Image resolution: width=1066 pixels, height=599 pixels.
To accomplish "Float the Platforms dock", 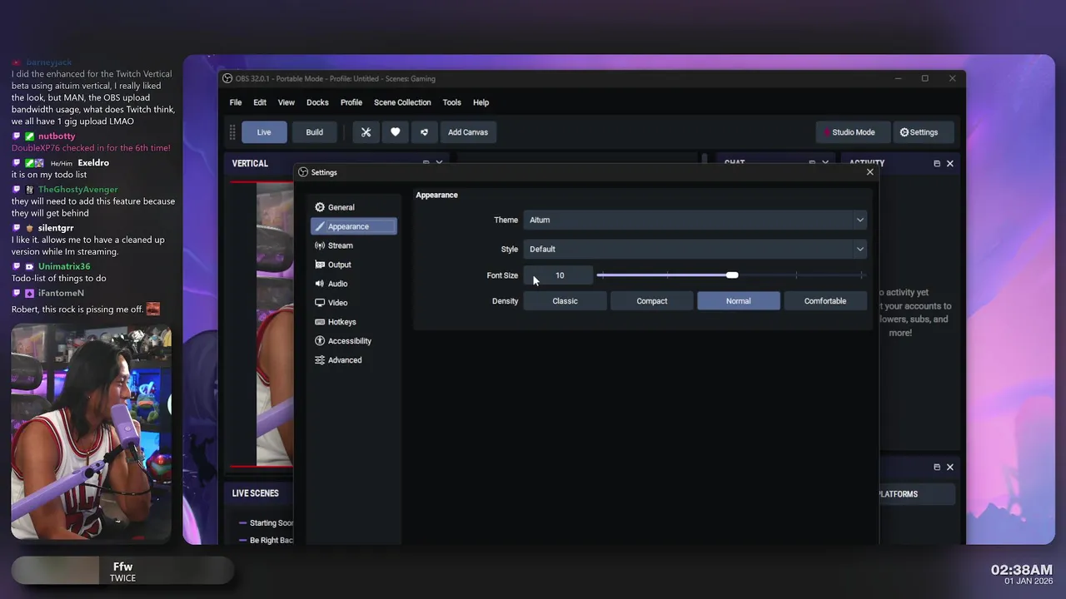I will 936,468.
